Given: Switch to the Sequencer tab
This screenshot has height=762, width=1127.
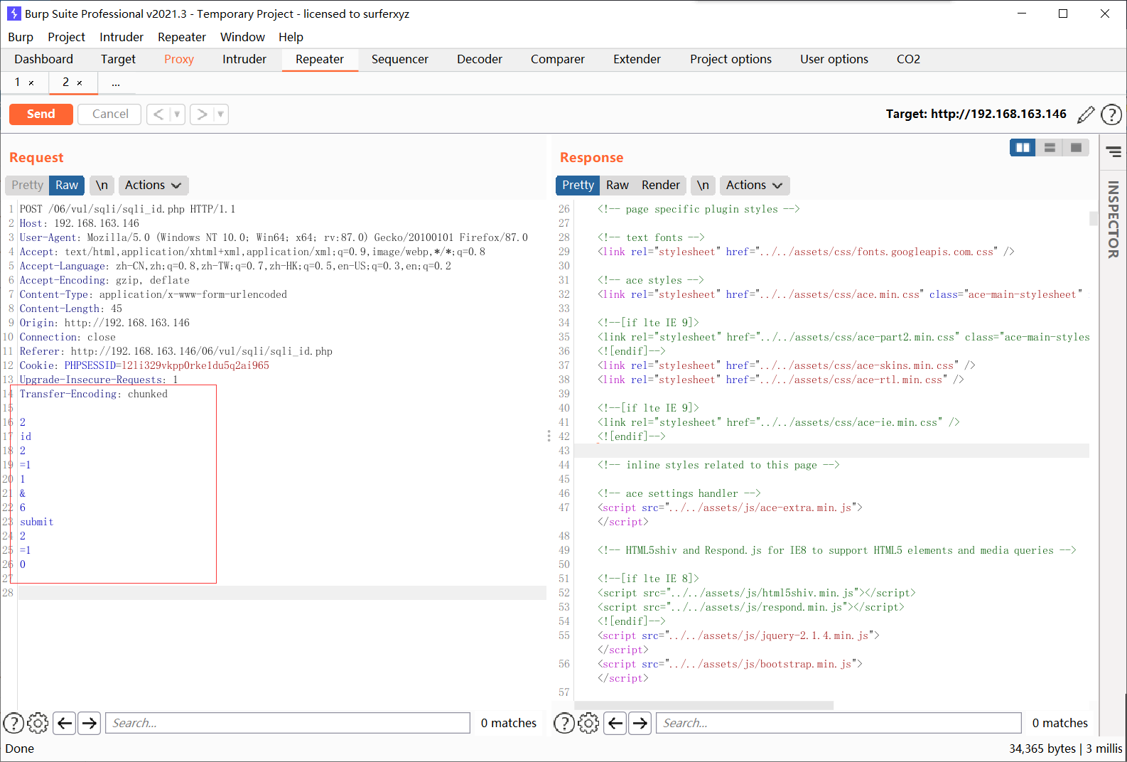Looking at the screenshot, I should coord(400,59).
